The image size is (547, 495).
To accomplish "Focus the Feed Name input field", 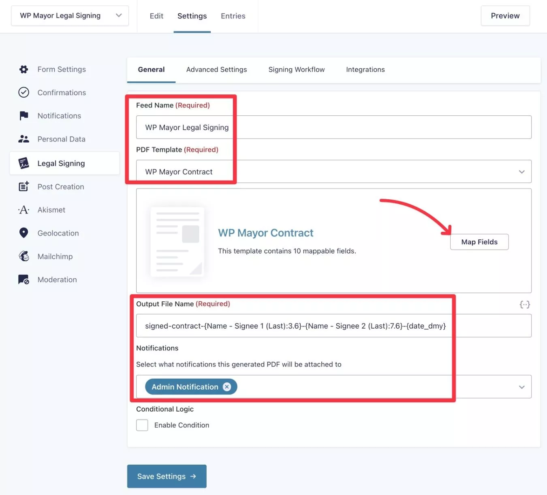I will [334, 127].
